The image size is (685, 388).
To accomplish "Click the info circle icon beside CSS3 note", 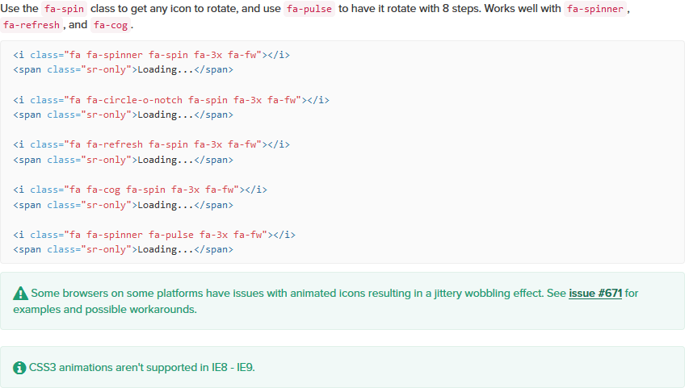I will pos(20,368).
